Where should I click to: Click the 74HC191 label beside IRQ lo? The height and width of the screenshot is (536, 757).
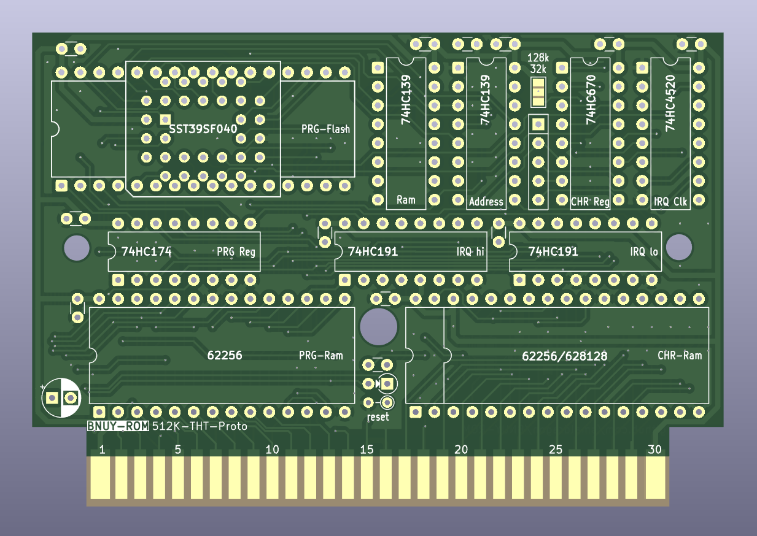click(x=553, y=251)
